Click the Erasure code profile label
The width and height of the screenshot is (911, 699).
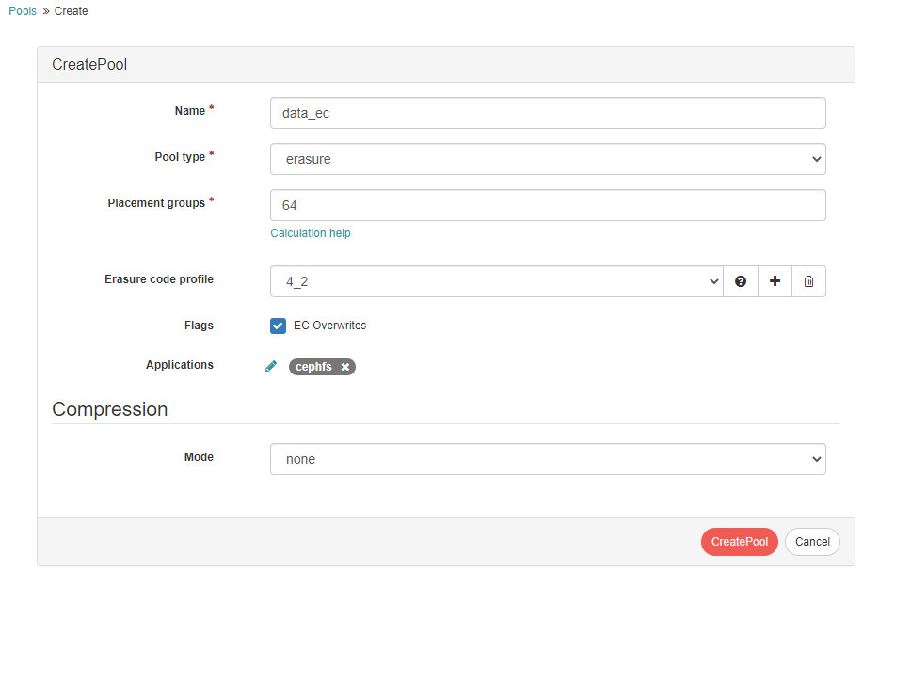(x=159, y=279)
